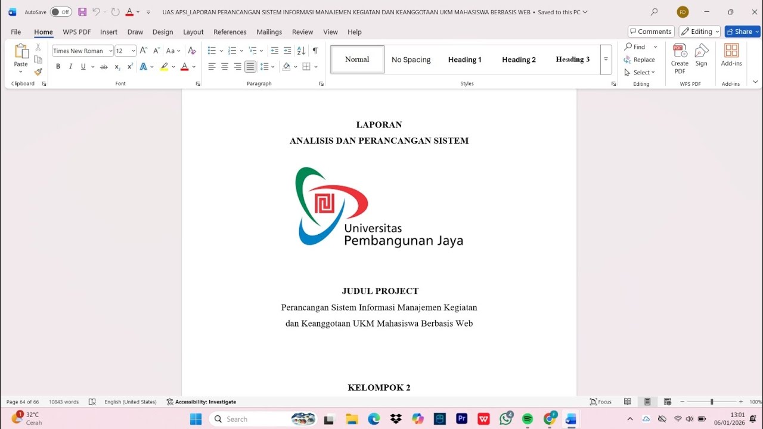
Task: Toggle Justify alignment
Action: click(x=250, y=67)
